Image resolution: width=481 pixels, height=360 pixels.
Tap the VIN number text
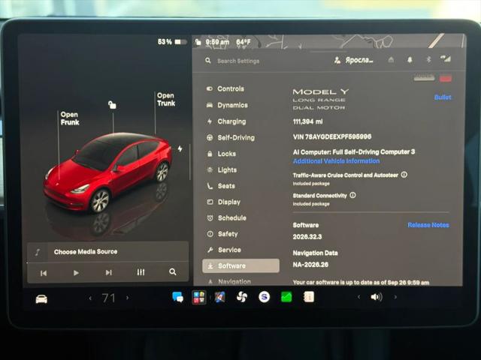click(332, 136)
